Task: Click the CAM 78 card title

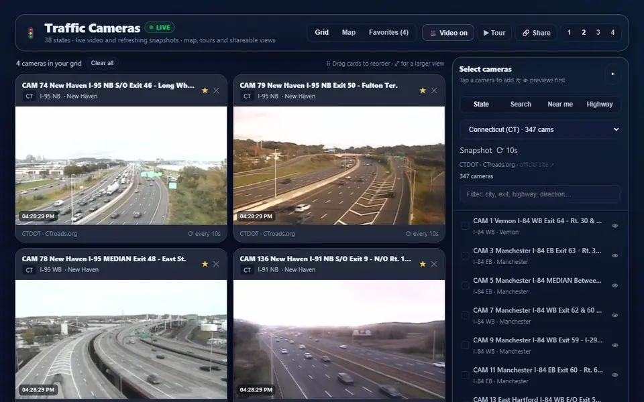Action: coord(104,259)
